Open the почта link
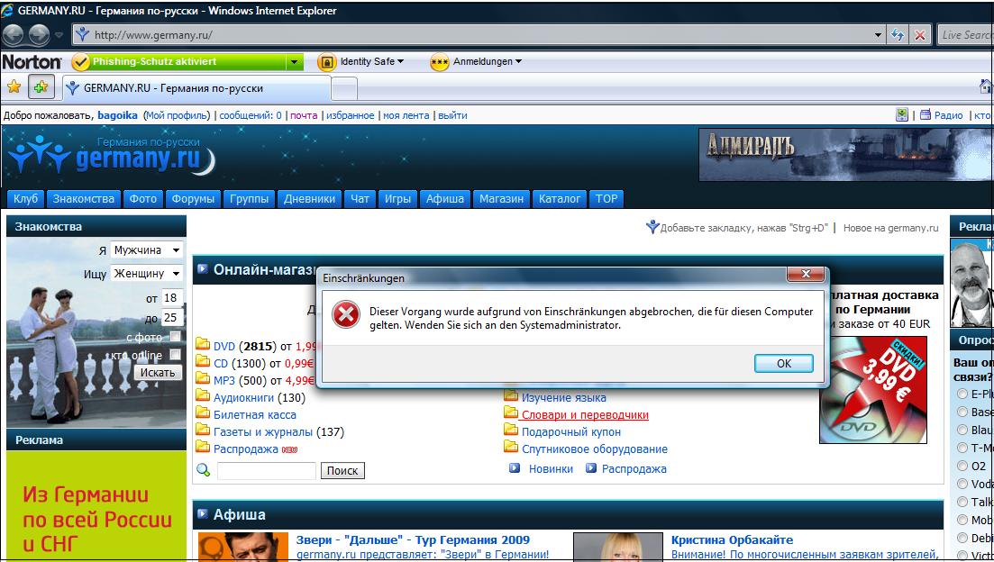 pyautogui.click(x=304, y=115)
